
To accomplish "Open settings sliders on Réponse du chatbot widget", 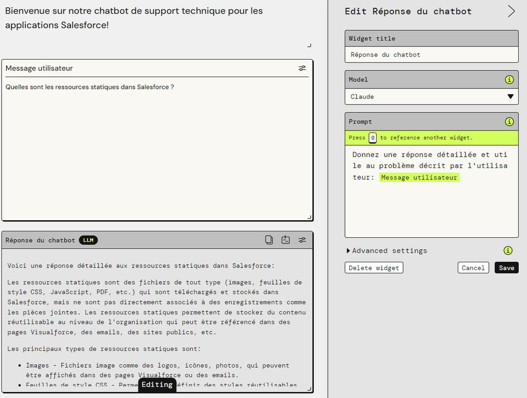I will 303,240.
